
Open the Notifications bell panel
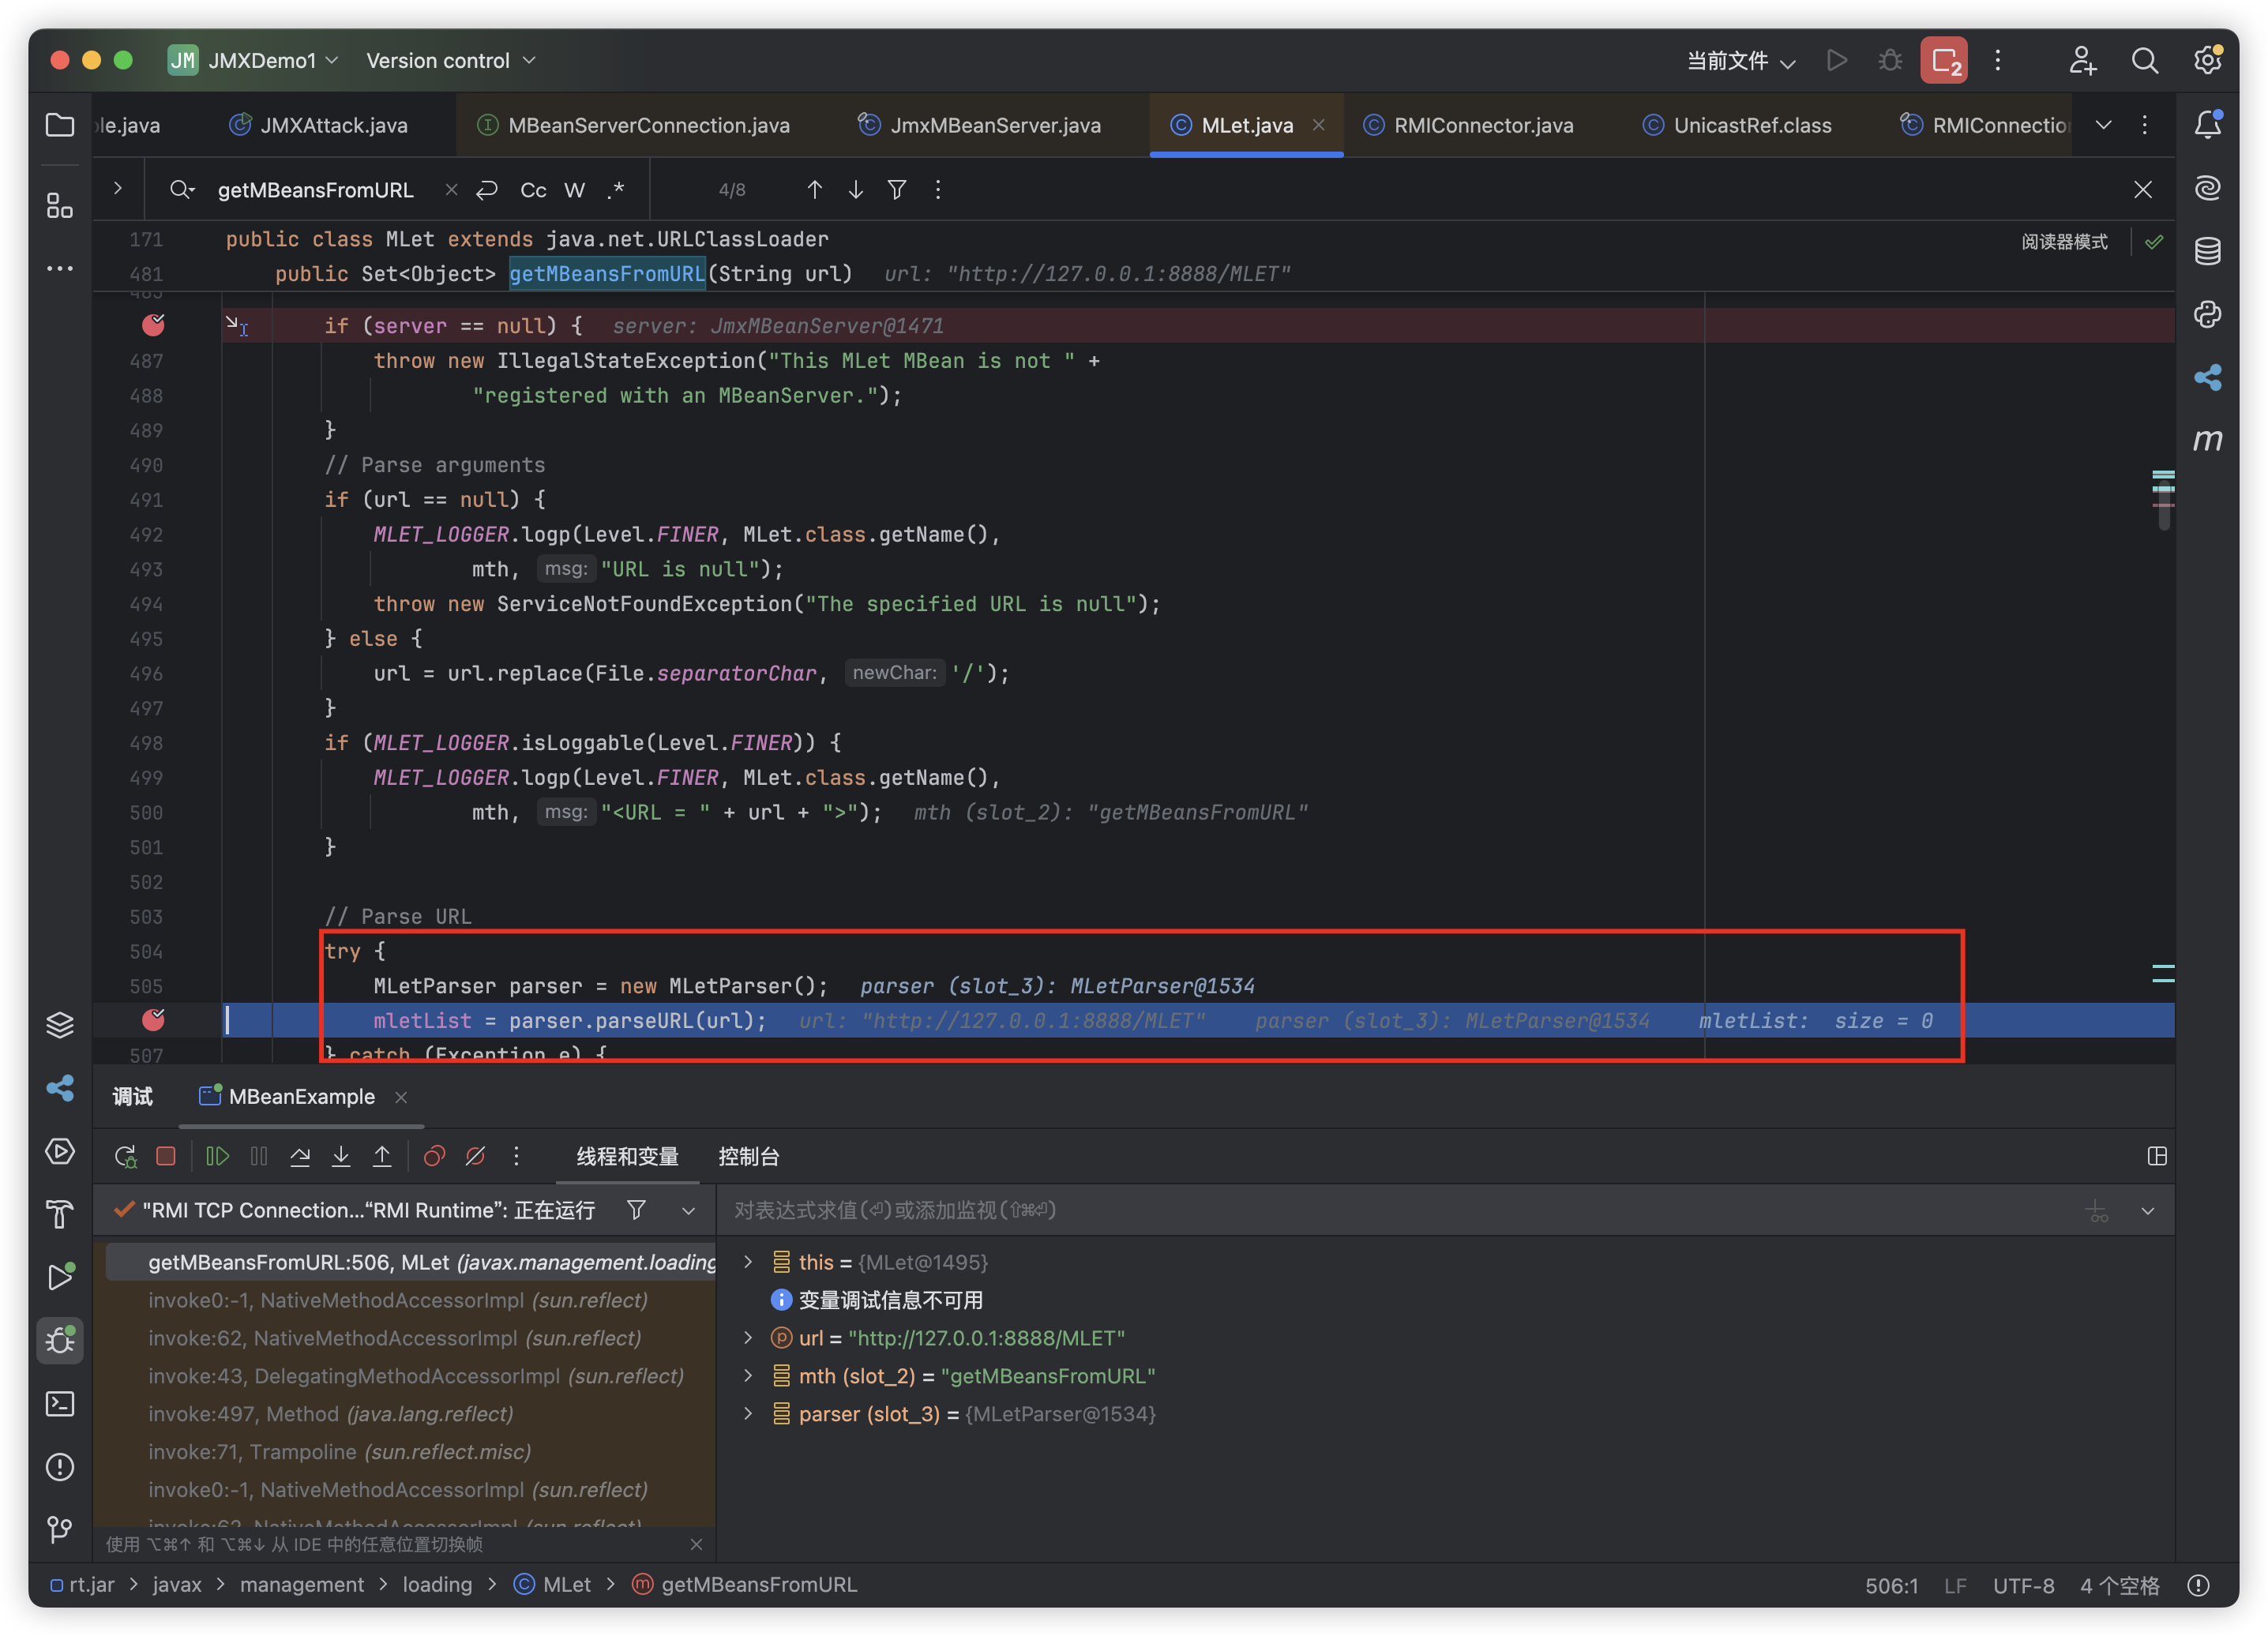coord(2207,125)
